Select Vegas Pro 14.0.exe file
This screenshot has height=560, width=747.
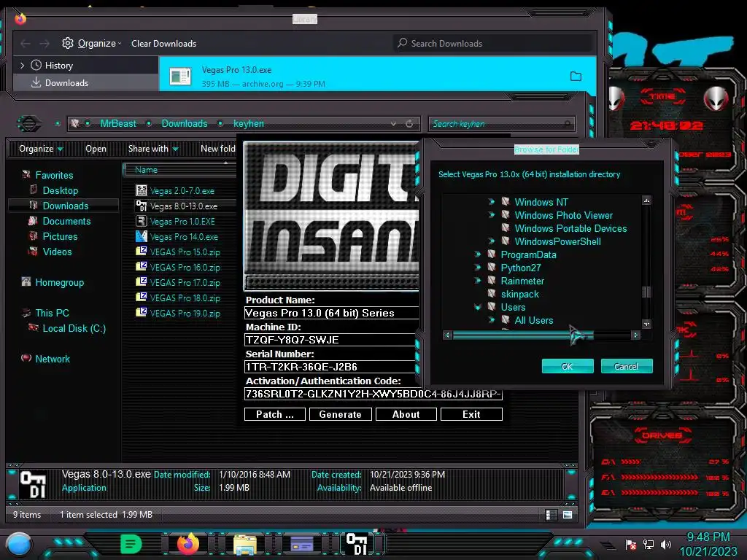tap(184, 237)
